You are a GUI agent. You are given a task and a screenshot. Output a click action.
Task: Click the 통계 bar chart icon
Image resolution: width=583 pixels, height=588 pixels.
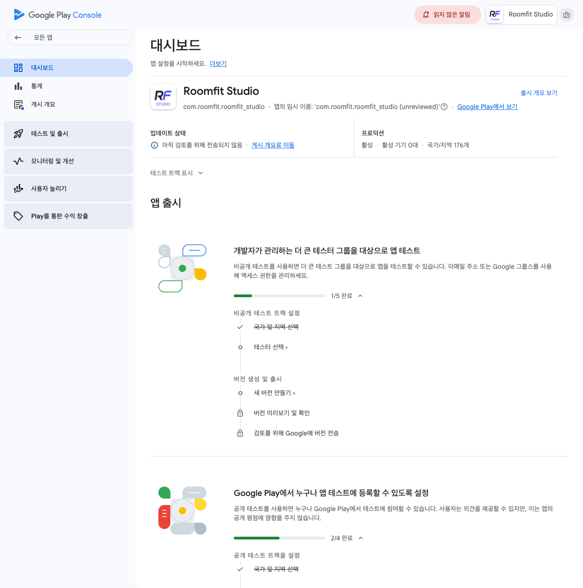click(18, 86)
